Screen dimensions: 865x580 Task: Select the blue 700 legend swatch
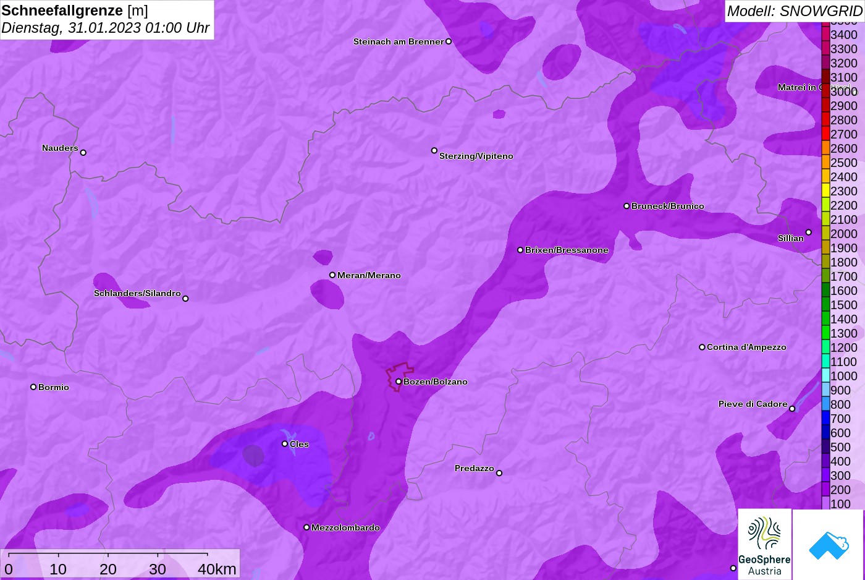825,418
